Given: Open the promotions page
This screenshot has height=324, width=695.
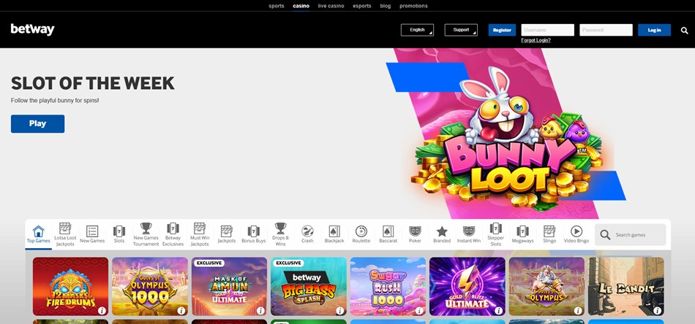Looking at the screenshot, I should click(x=413, y=6).
